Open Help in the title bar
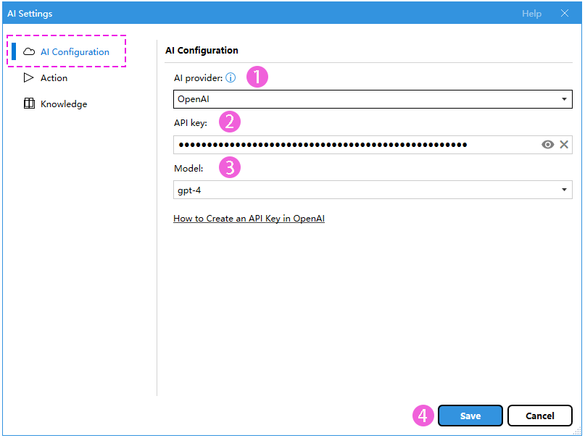The image size is (585, 438). click(531, 14)
